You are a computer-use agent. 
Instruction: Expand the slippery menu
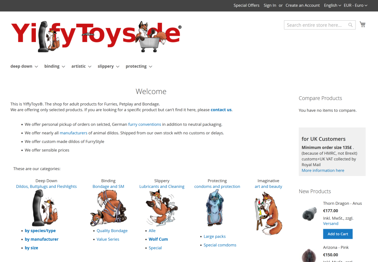pyautogui.click(x=109, y=66)
